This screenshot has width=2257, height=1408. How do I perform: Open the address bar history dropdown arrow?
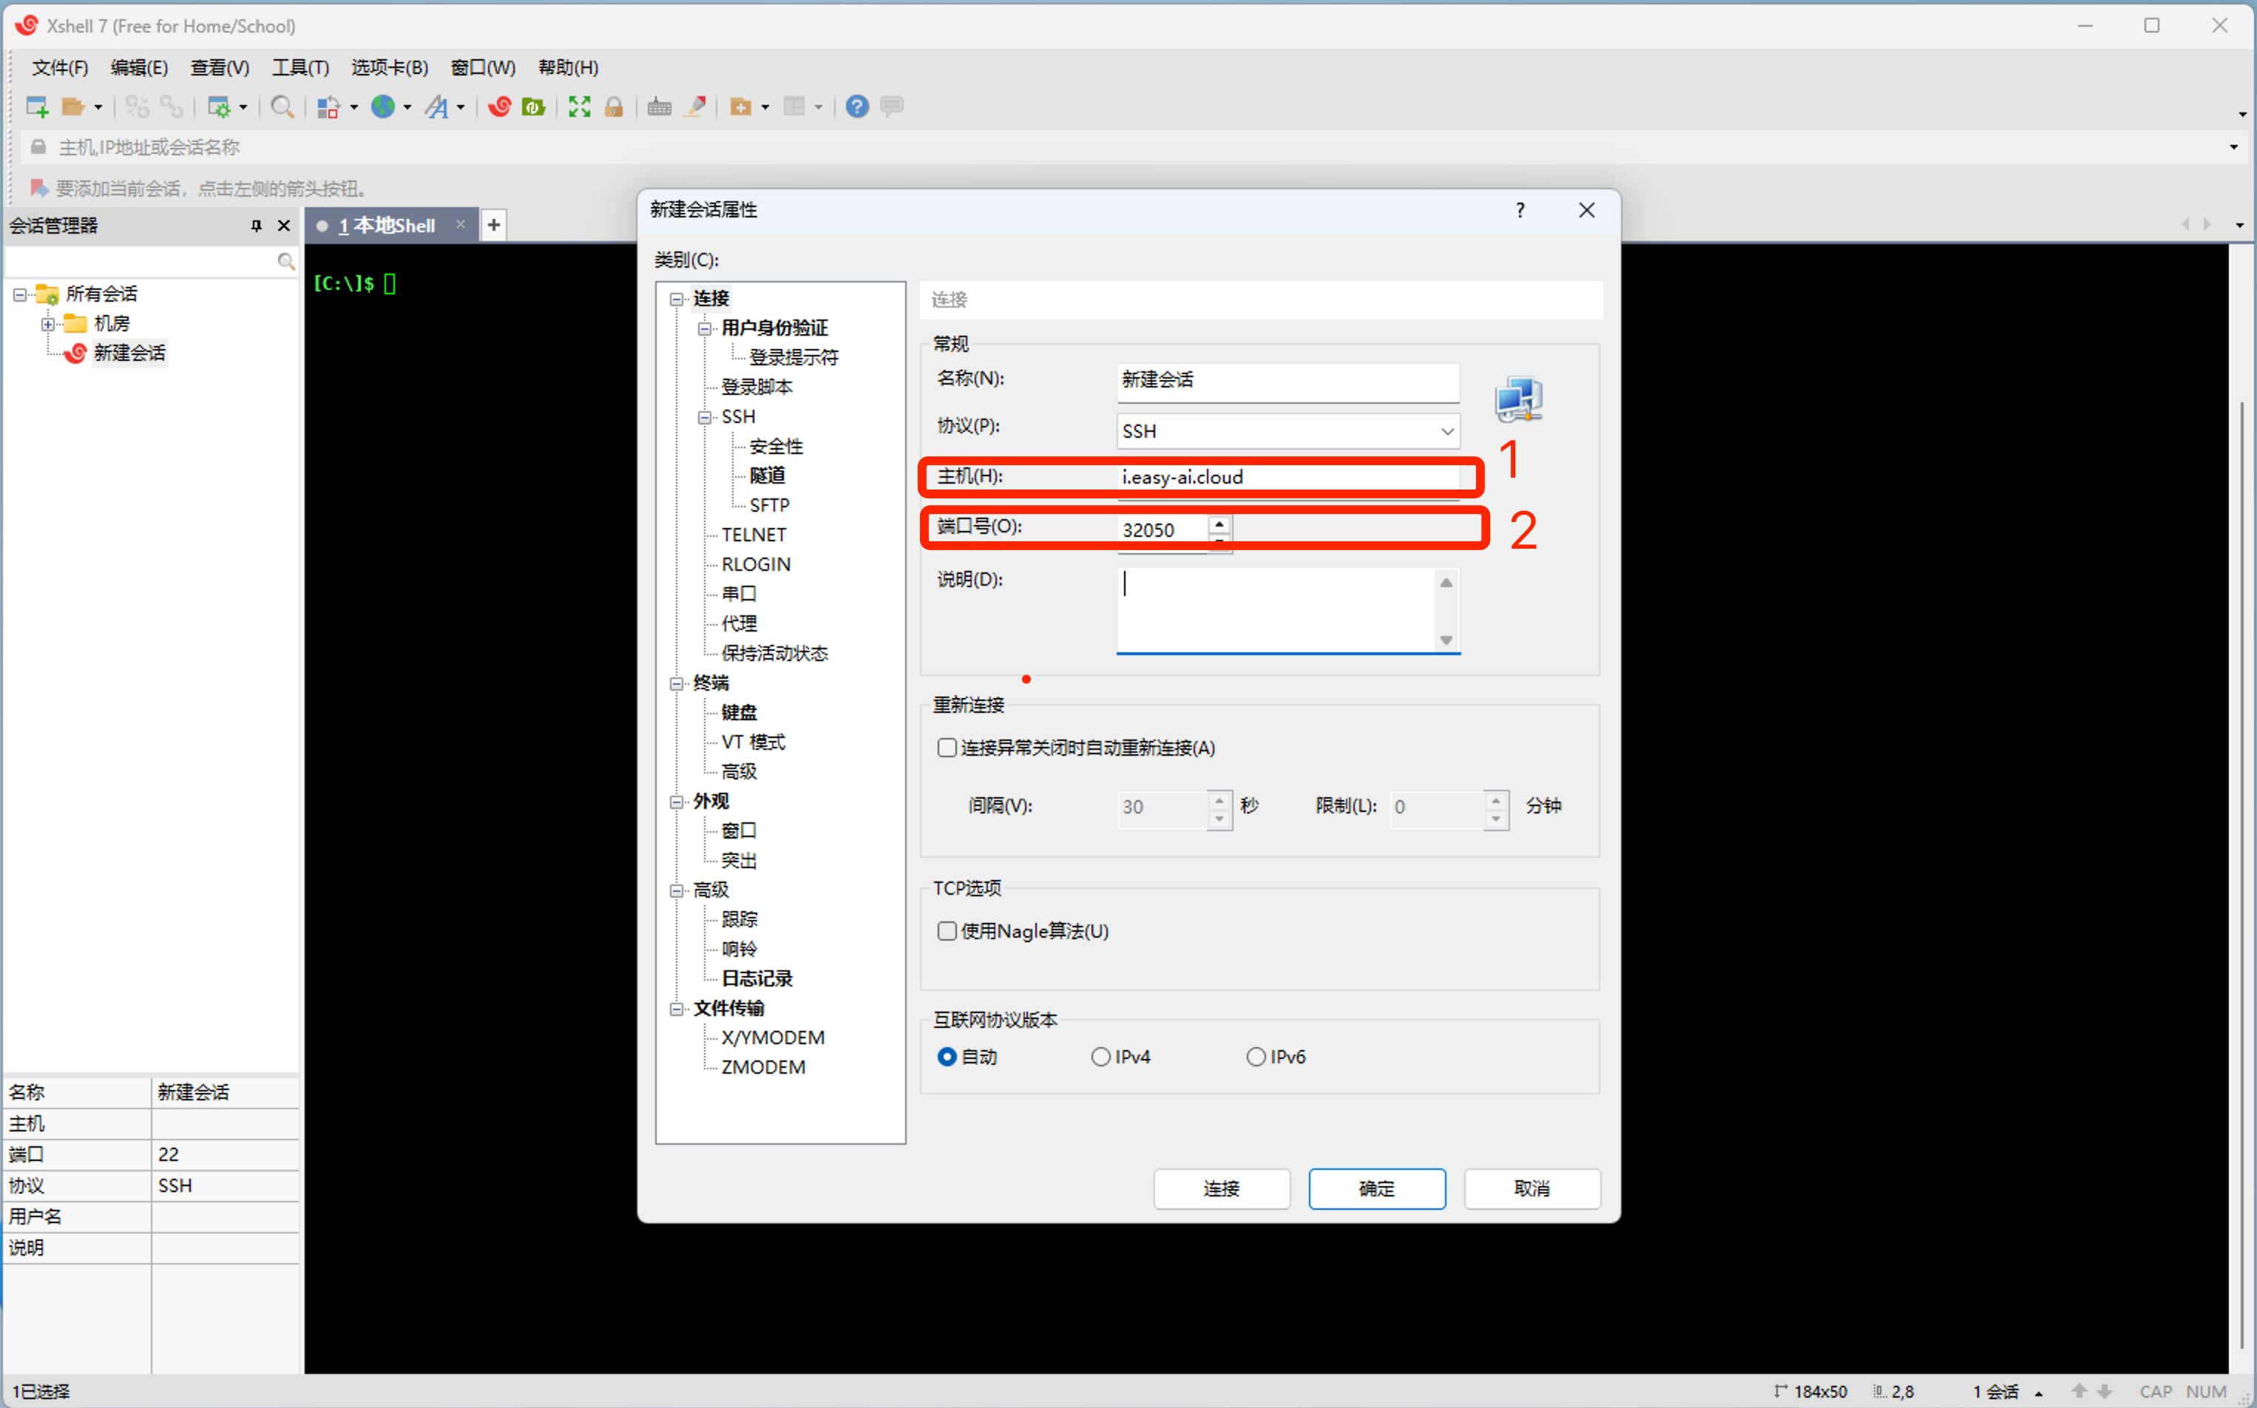pyautogui.click(x=2233, y=147)
